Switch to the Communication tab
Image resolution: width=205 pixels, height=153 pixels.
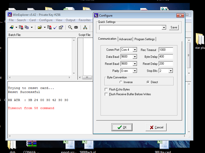107,39
